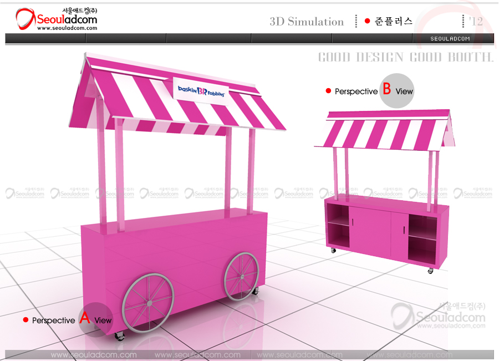Select the red letter B circle badge

pyautogui.click(x=388, y=89)
